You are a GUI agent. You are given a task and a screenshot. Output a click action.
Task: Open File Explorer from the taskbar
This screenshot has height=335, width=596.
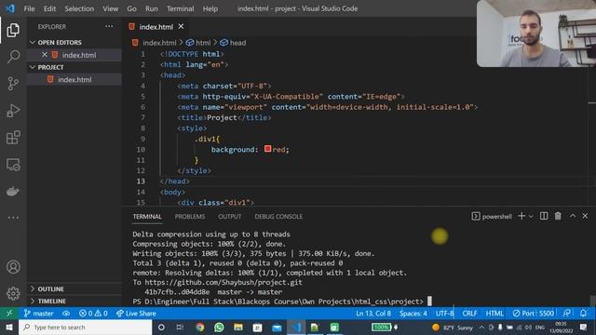point(238,327)
